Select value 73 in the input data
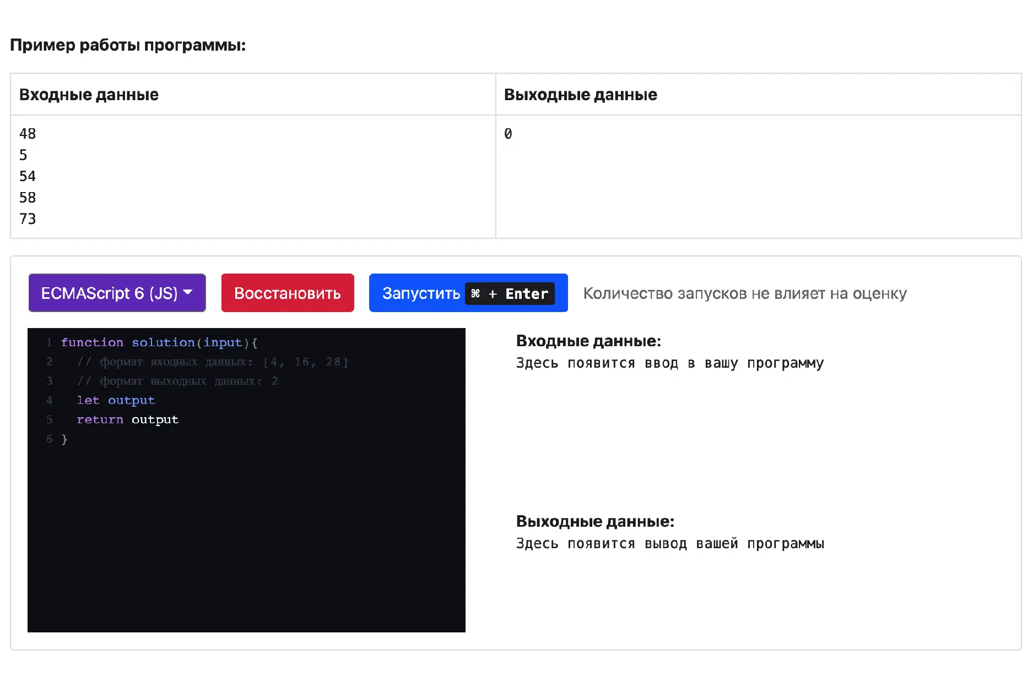 (x=28, y=219)
